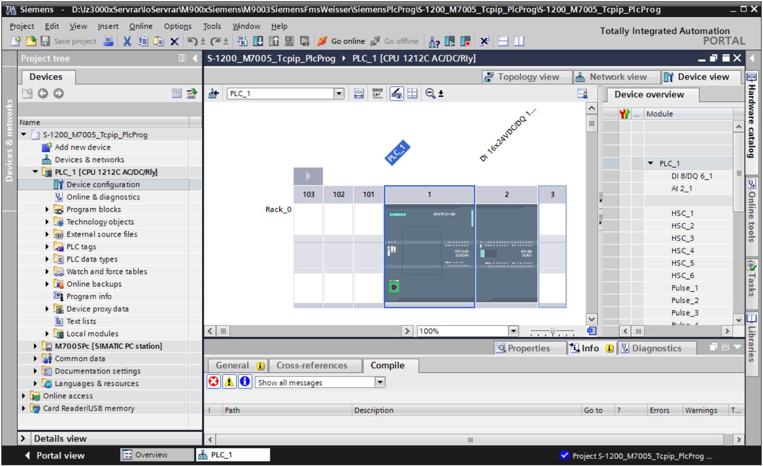Toggle information messages filter in Compile tab
Viewport: 763px width, 466px height.
pyautogui.click(x=245, y=382)
